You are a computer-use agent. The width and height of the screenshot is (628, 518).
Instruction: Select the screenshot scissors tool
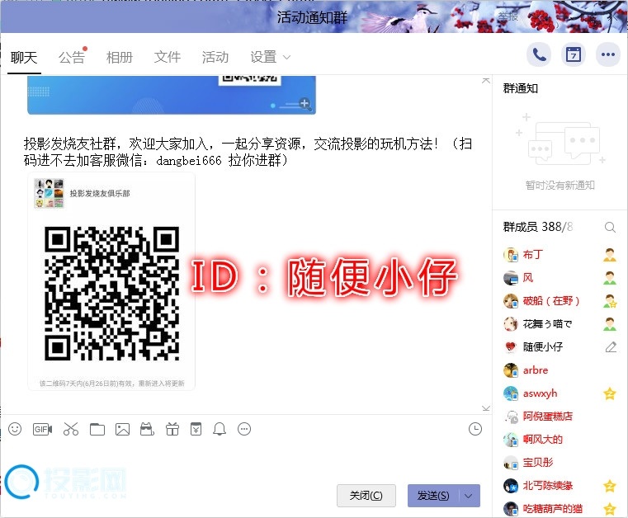[x=71, y=429]
